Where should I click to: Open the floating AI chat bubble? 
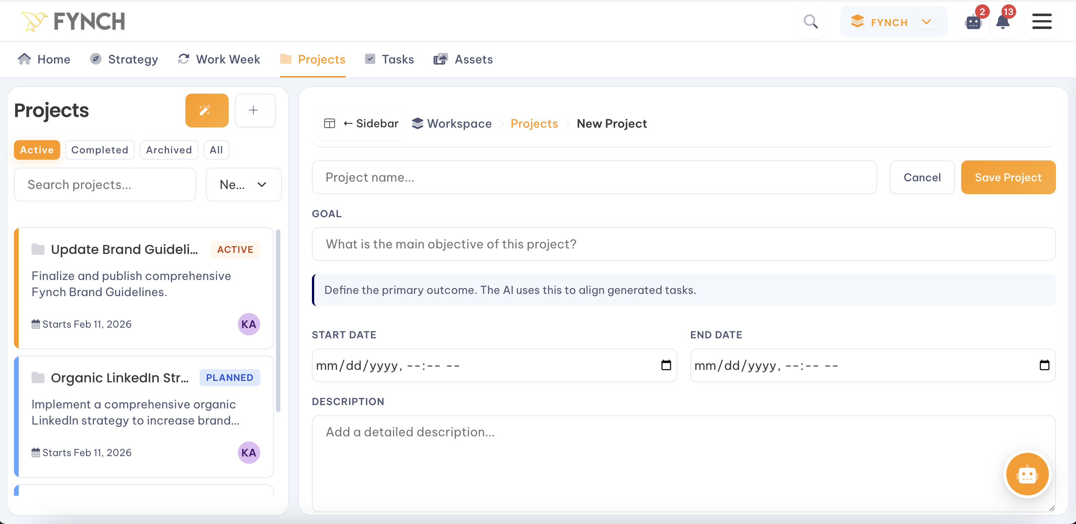click(x=1027, y=474)
